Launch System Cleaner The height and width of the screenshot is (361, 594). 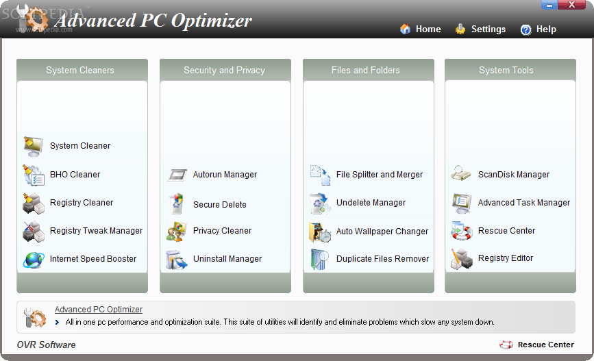click(x=80, y=146)
